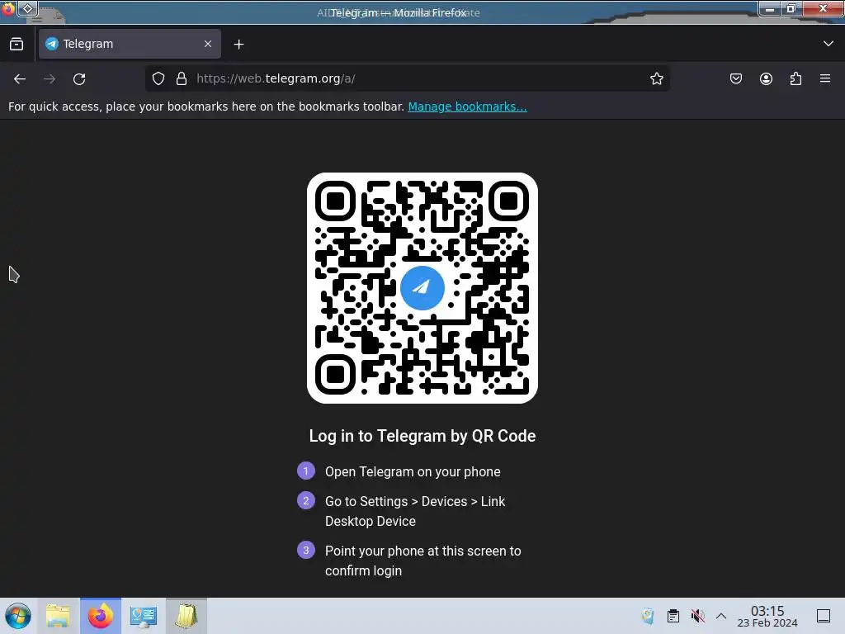Show site security info via padlock icon

tap(182, 78)
